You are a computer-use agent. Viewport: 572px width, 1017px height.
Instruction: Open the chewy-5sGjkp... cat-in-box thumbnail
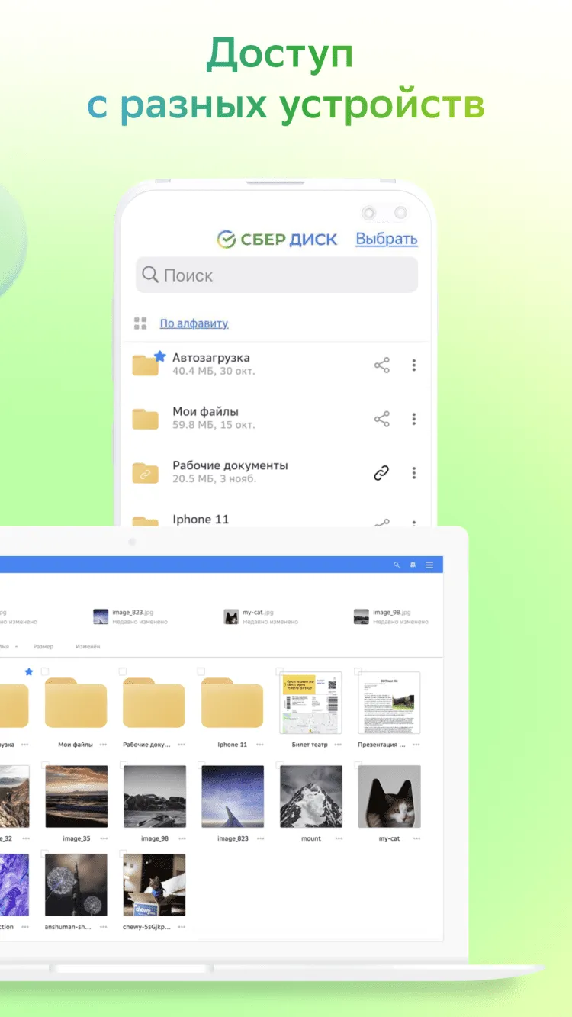point(155,885)
